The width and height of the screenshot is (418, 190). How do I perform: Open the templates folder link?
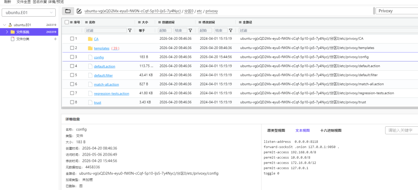pos(101,48)
